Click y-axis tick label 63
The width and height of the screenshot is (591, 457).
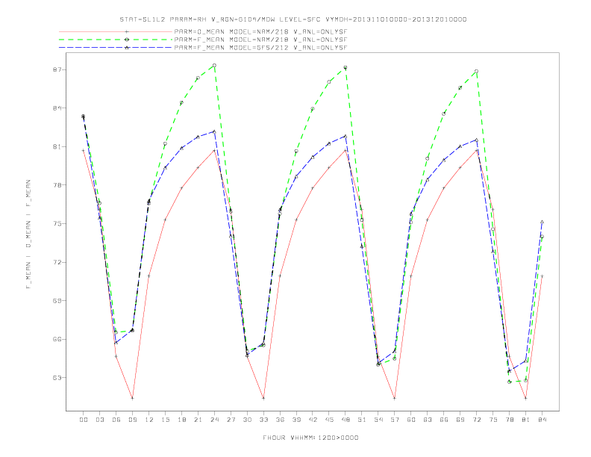(58, 377)
